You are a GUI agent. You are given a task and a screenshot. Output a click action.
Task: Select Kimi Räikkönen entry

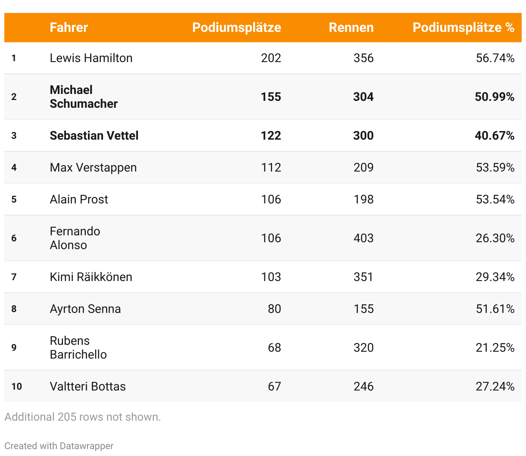point(91,277)
